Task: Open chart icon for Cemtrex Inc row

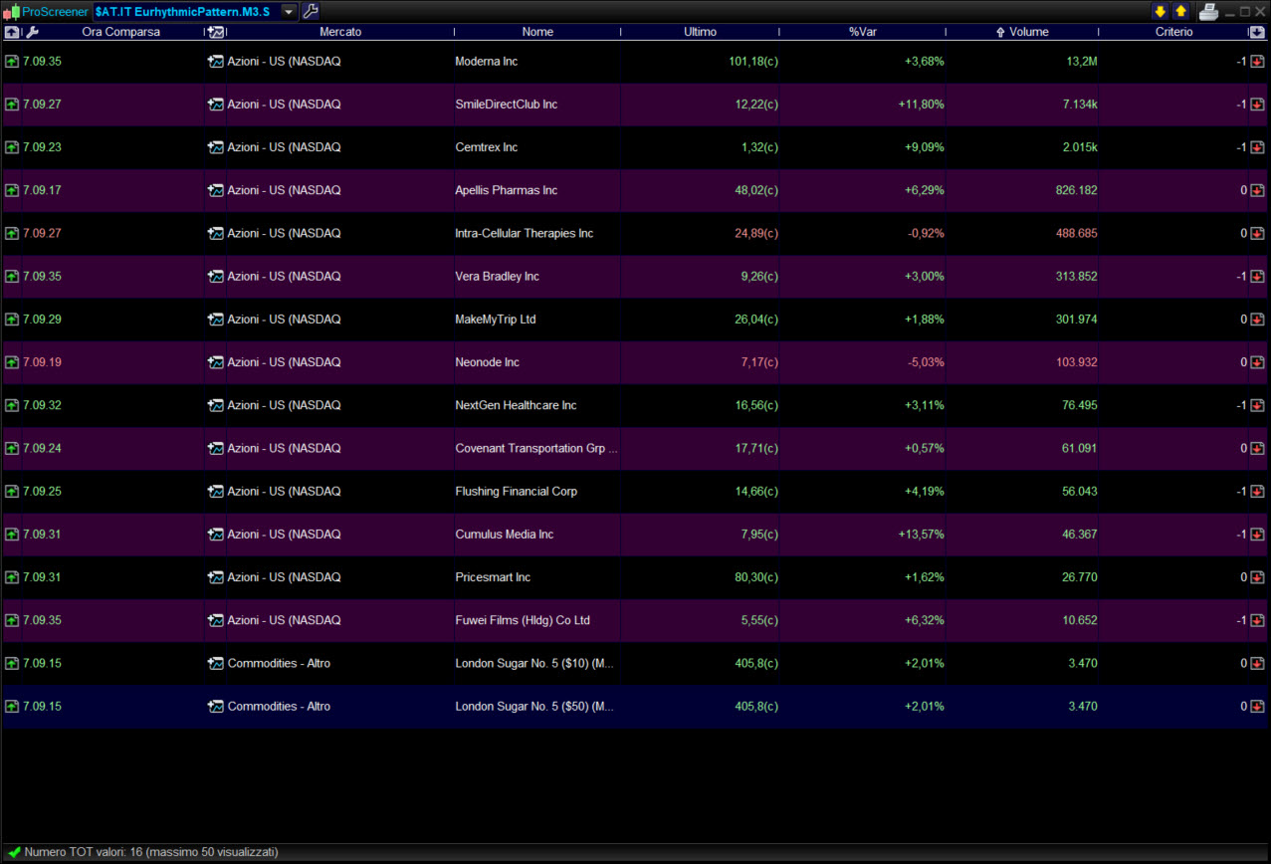Action: 215,147
